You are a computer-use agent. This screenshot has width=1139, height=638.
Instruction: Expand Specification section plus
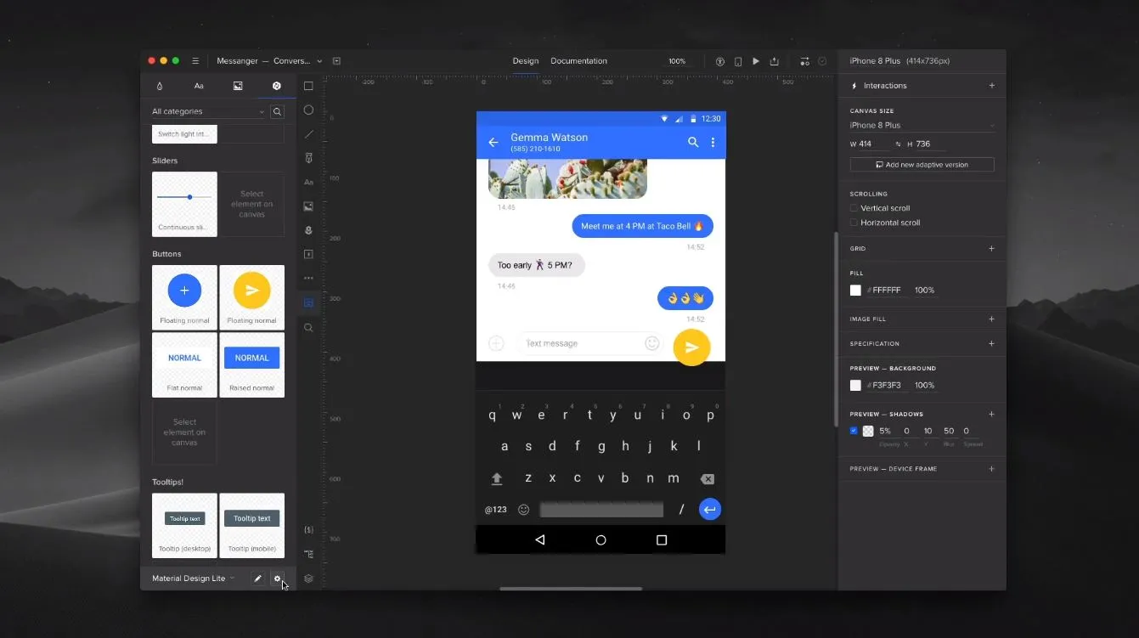(991, 344)
